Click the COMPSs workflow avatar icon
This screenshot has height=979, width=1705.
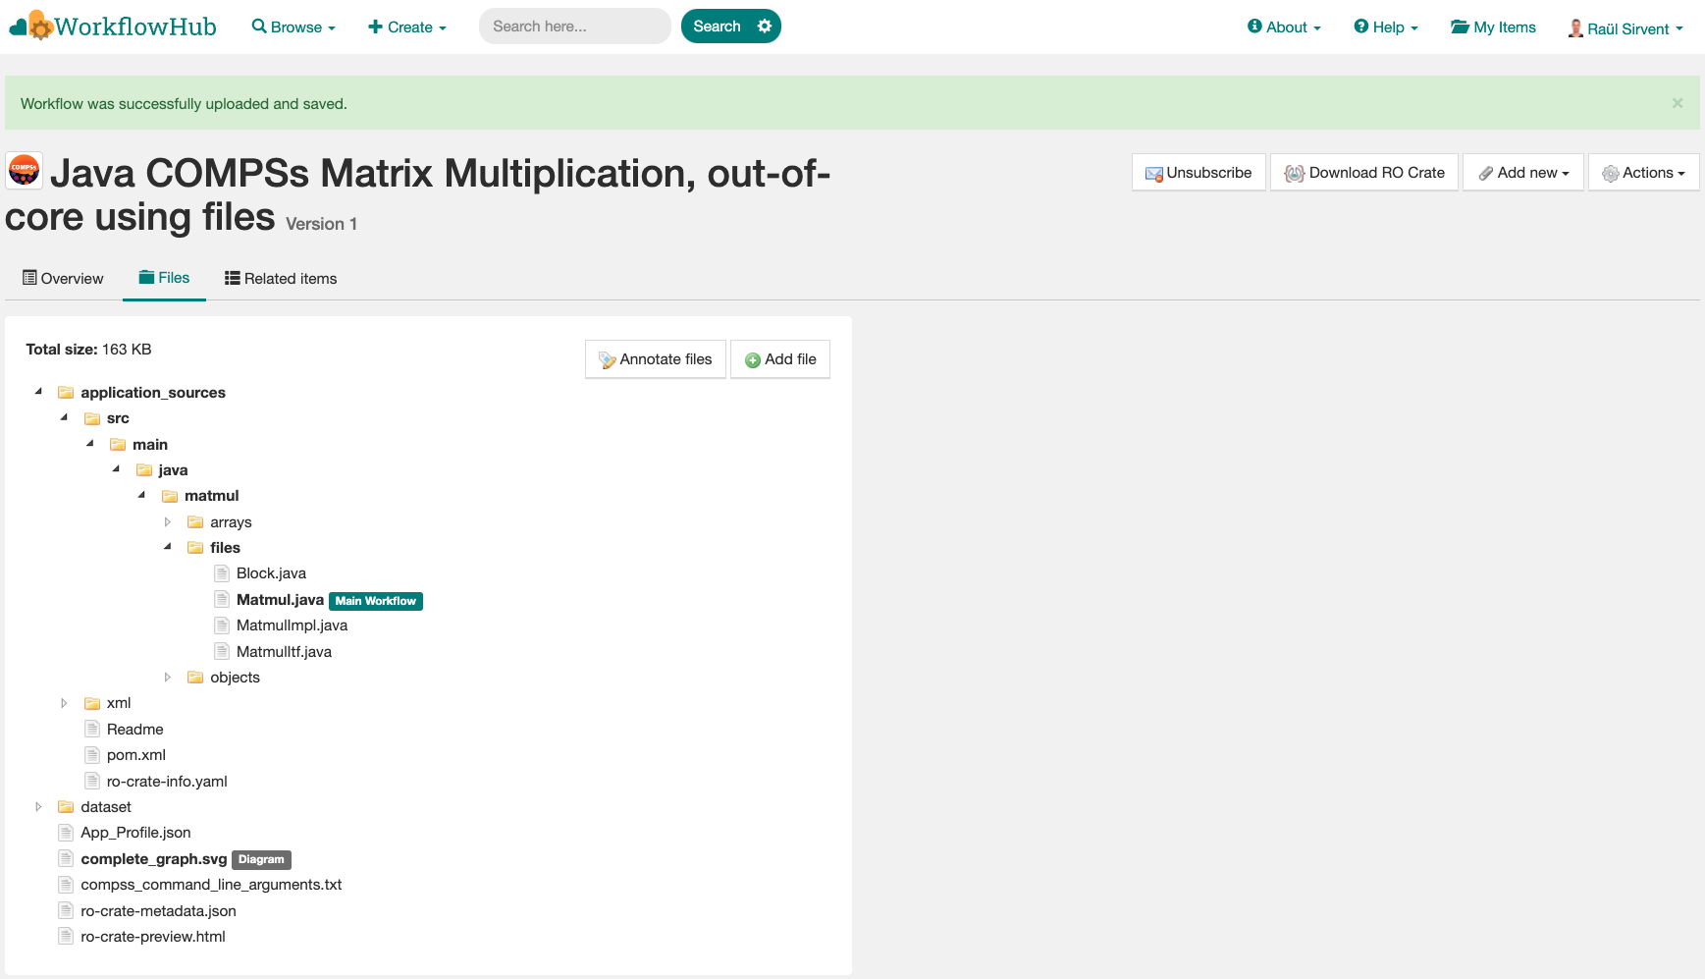tap(24, 170)
